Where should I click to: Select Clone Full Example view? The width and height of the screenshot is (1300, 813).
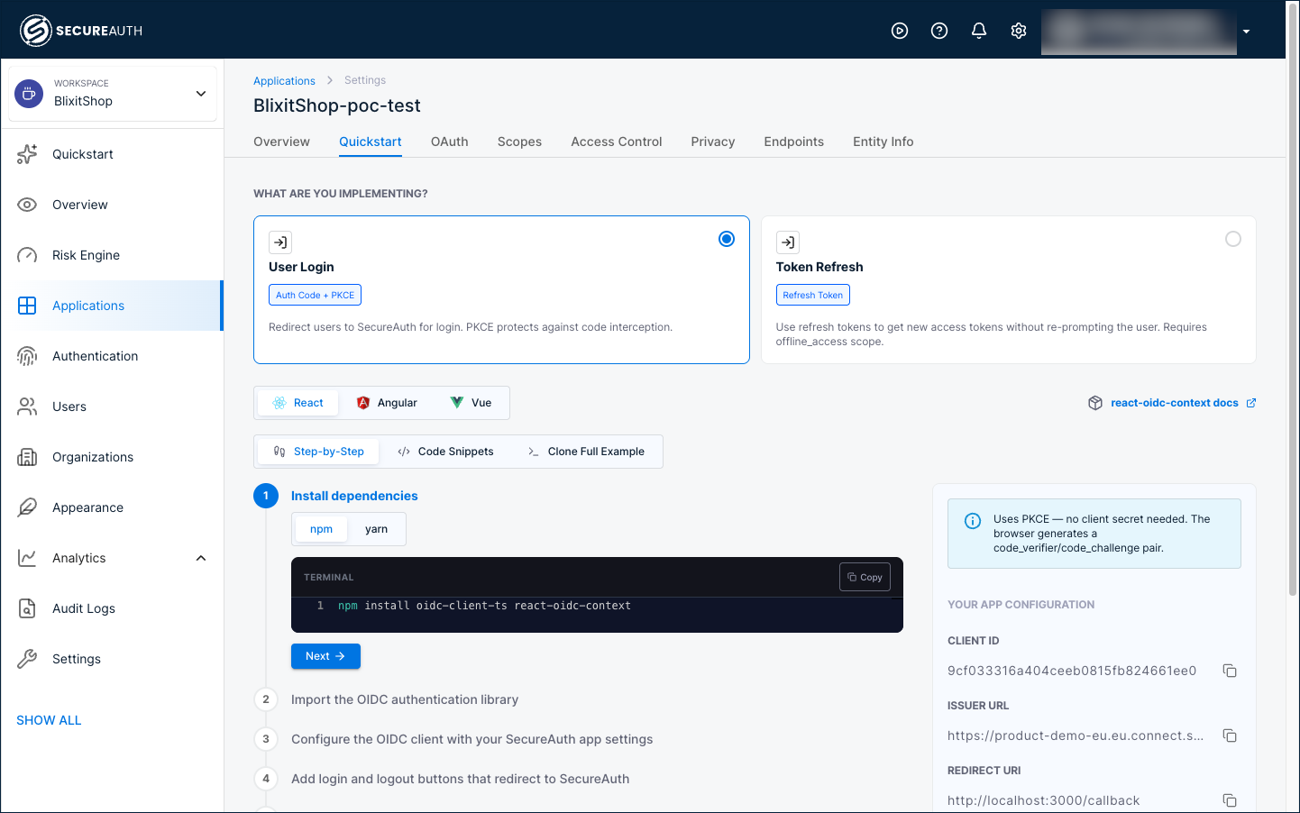[x=586, y=452]
